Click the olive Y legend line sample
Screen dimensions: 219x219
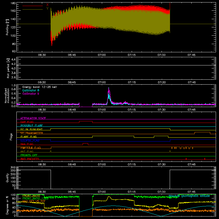tap(33, 9)
